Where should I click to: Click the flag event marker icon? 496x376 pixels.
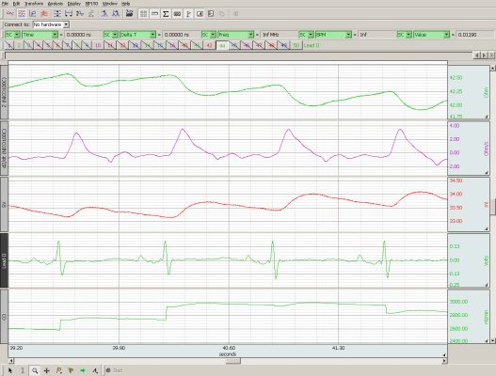click(x=188, y=13)
